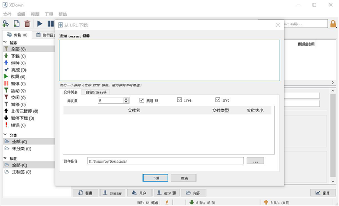Click the 保存路径 input field
Screen dimensions: 339x206
point(166,161)
